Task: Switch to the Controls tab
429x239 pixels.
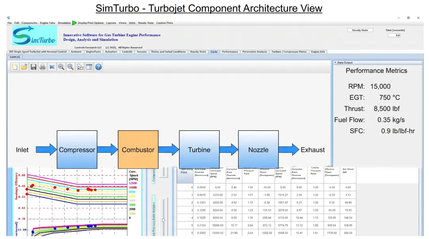Action: (x=127, y=52)
